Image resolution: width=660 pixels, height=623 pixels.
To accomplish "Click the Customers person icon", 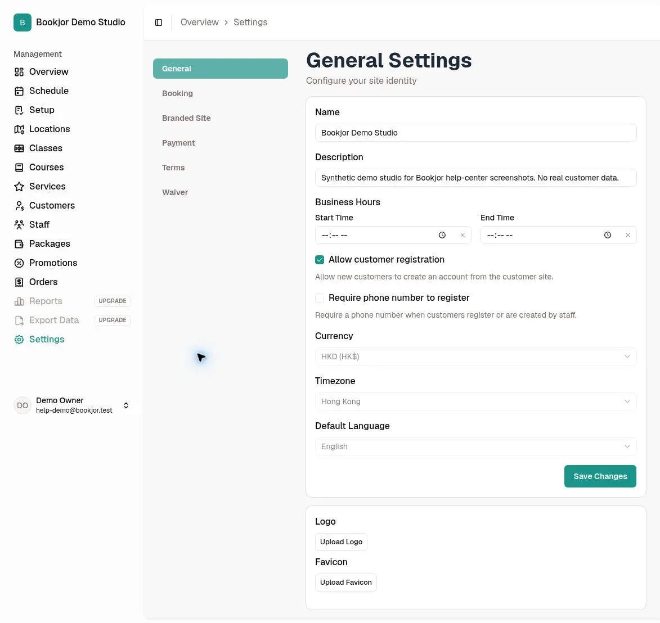I will pos(19,206).
